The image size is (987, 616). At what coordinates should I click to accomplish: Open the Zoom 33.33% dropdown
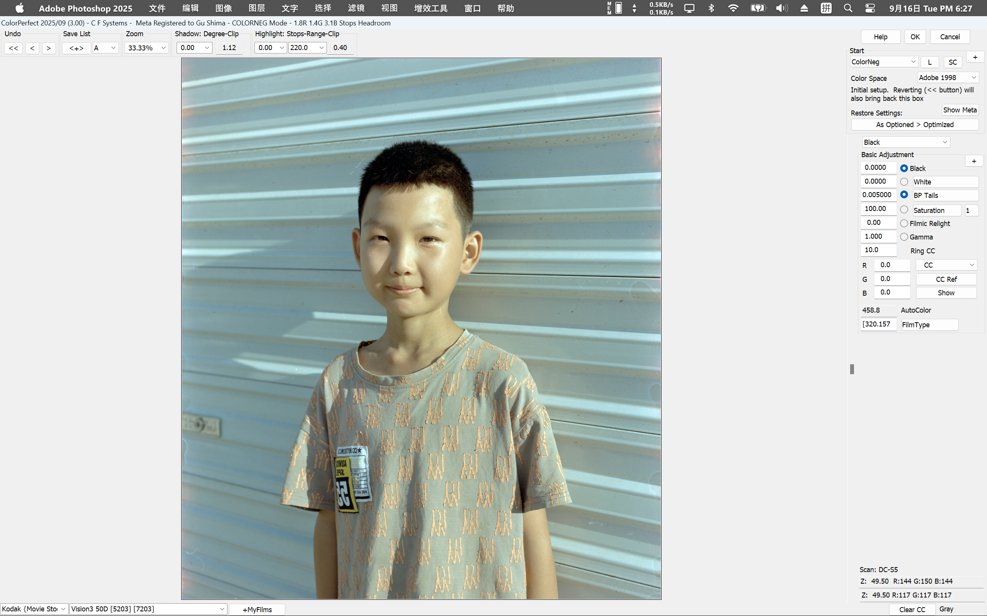point(147,48)
